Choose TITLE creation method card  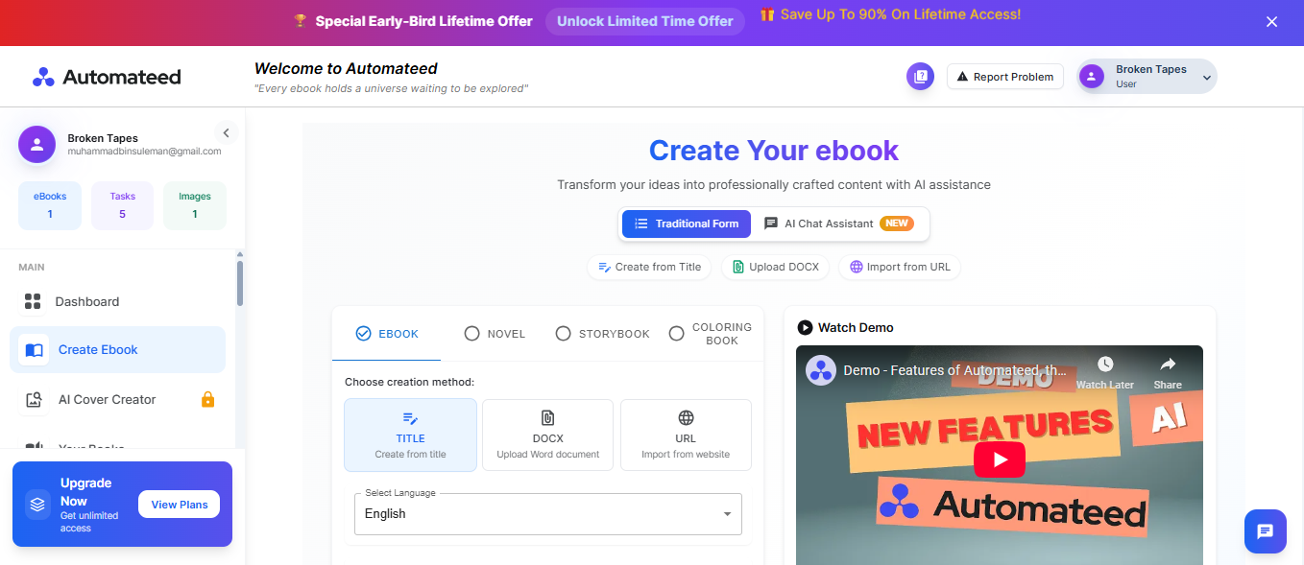(410, 436)
